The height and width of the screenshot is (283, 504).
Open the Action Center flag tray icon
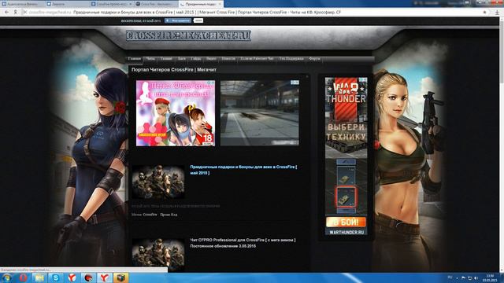tap(463, 277)
